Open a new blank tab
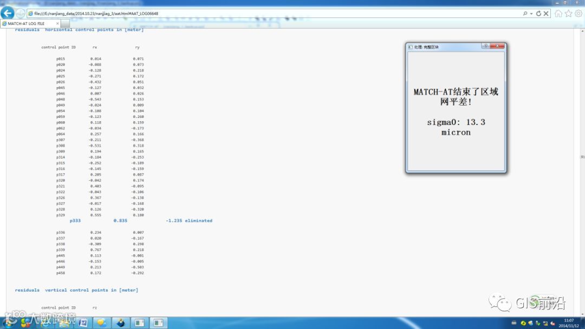Image resolution: width=585 pixels, height=329 pixels. click(x=66, y=23)
